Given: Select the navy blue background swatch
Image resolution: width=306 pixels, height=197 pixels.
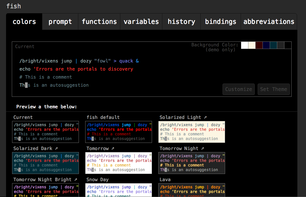Looking at the screenshot, I should [266, 45].
